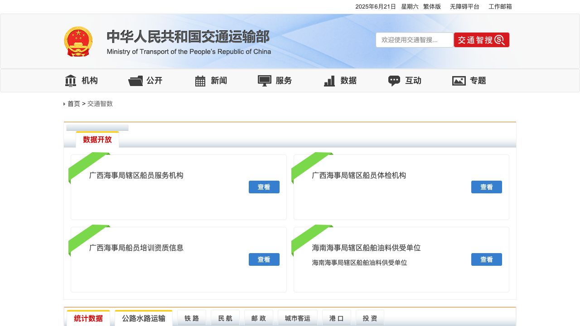Open the 无障碍平台 accessibility link
This screenshot has height=326, width=580.
(x=464, y=7)
